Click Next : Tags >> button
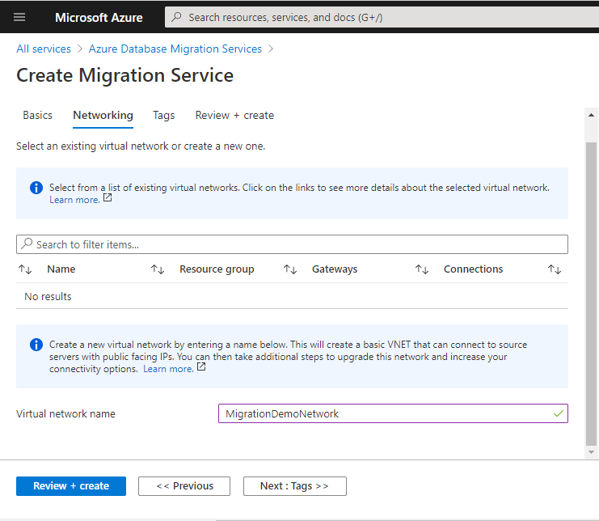599x521 pixels. click(295, 486)
